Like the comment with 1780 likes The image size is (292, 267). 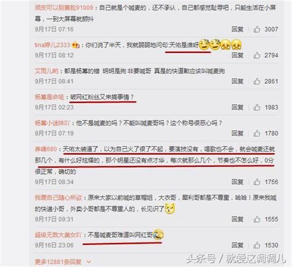point(257,133)
